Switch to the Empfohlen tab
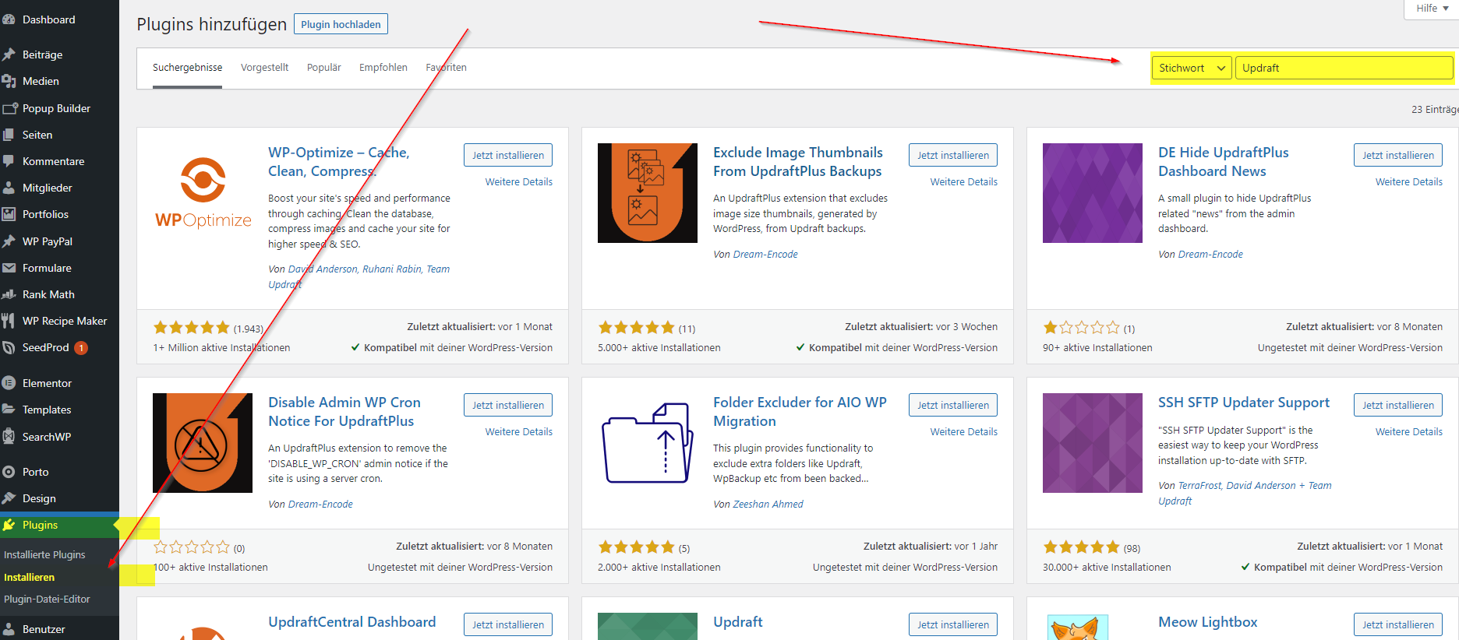The width and height of the screenshot is (1459, 640). [x=383, y=68]
